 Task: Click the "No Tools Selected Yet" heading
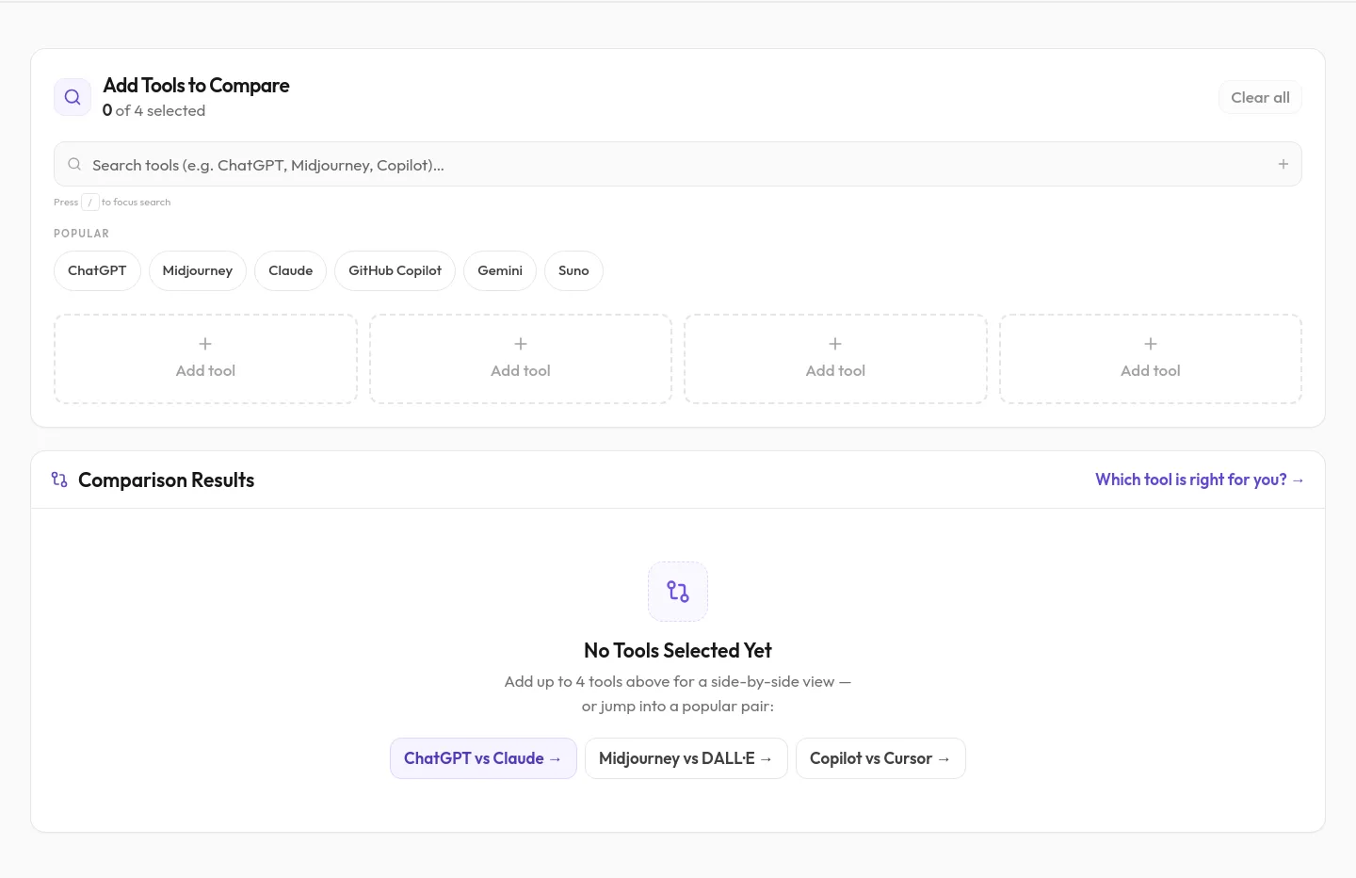click(x=678, y=650)
